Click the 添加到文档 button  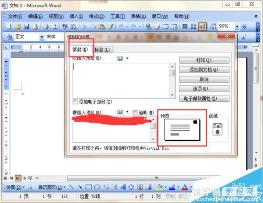(x=204, y=70)
